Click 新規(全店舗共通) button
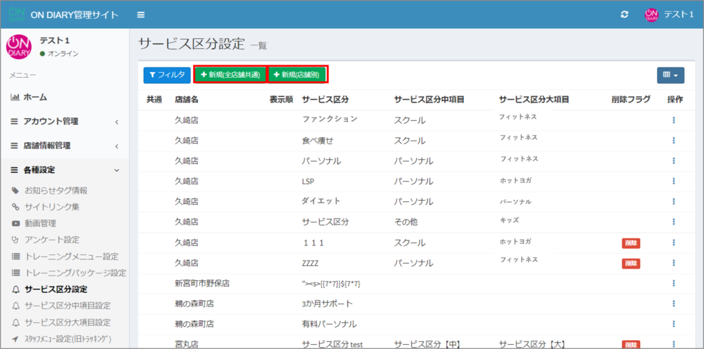 click(x=230, y=74)
